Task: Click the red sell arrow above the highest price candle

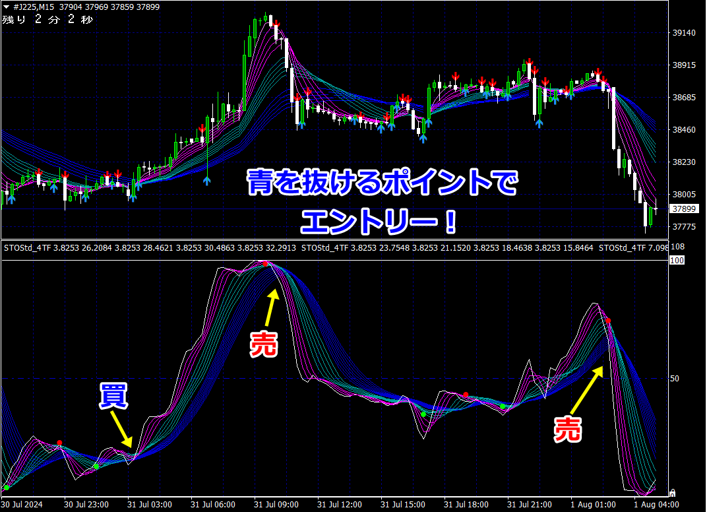Action: click(276, 24)
